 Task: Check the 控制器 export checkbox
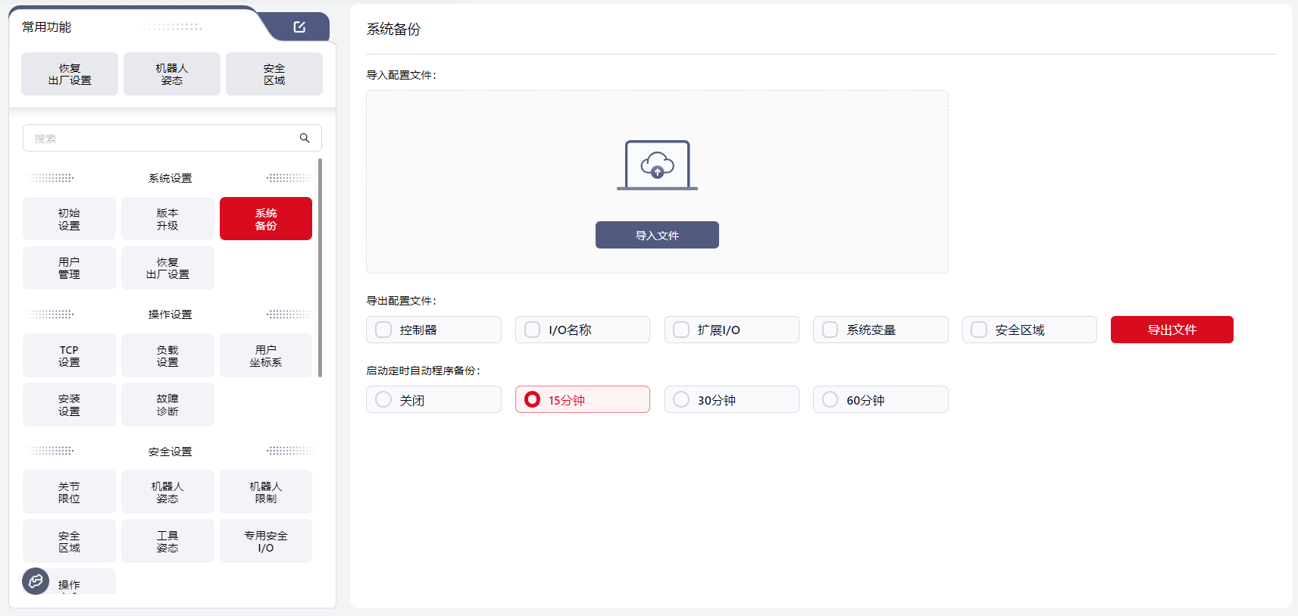[x=384, y=330]
